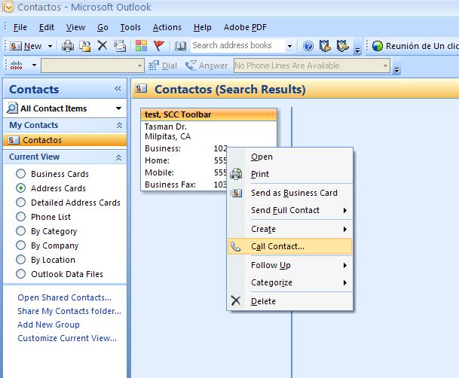Click the Cisco logo icon
The height and width of the screenshot is (378, 459).
point(16,66)
